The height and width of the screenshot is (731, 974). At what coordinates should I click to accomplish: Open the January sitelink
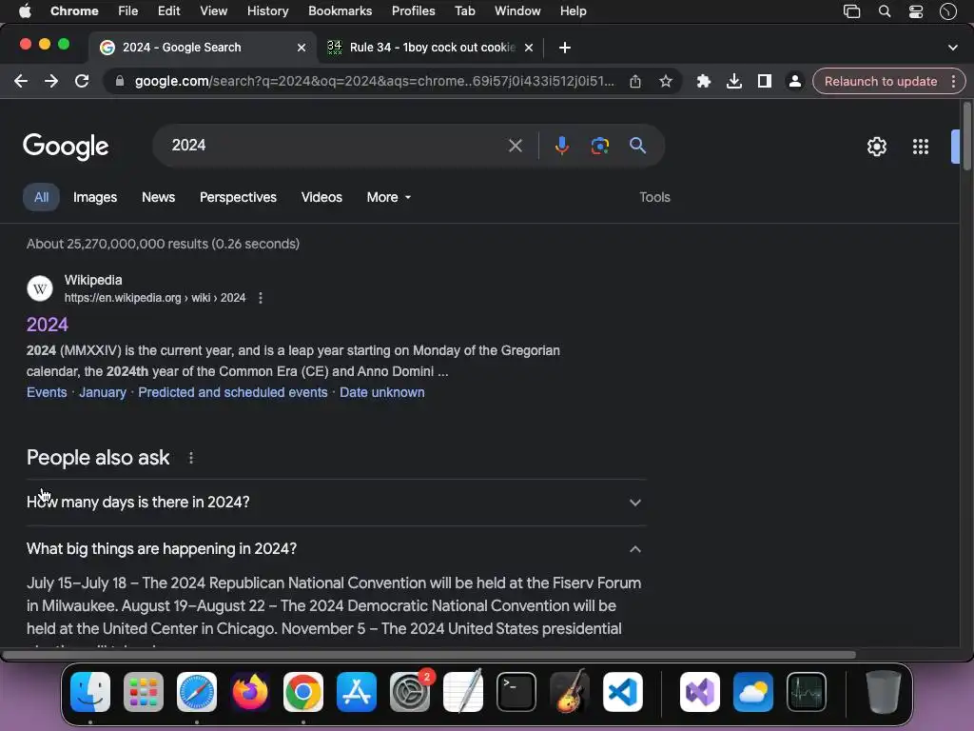click(x=103, y=392)
